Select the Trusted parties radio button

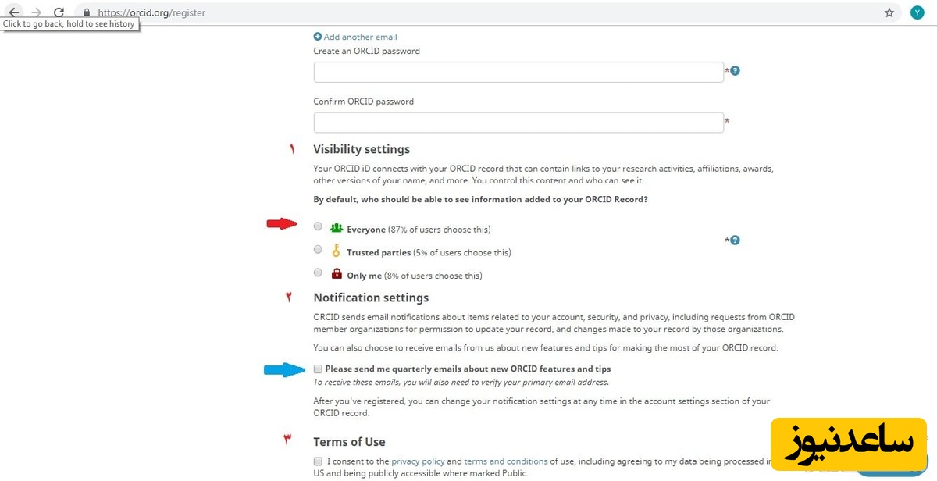[318, 250]
